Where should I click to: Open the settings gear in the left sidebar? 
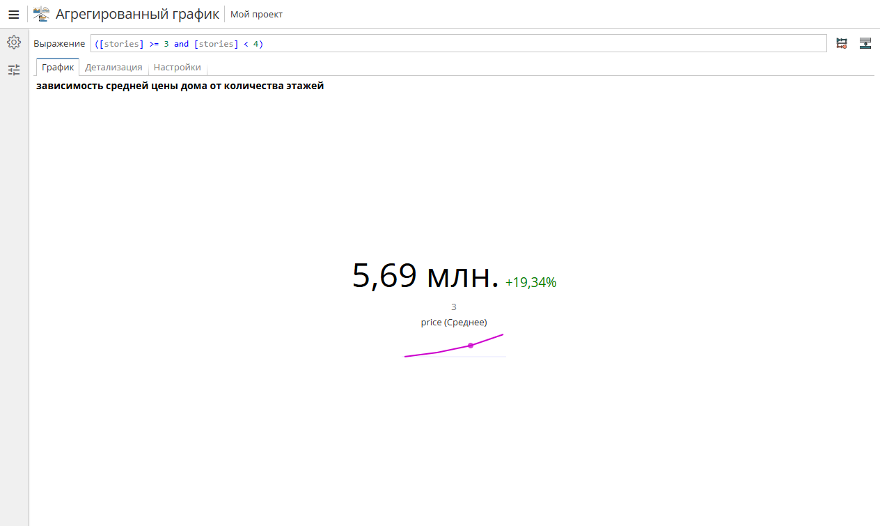tap(14, 42)
